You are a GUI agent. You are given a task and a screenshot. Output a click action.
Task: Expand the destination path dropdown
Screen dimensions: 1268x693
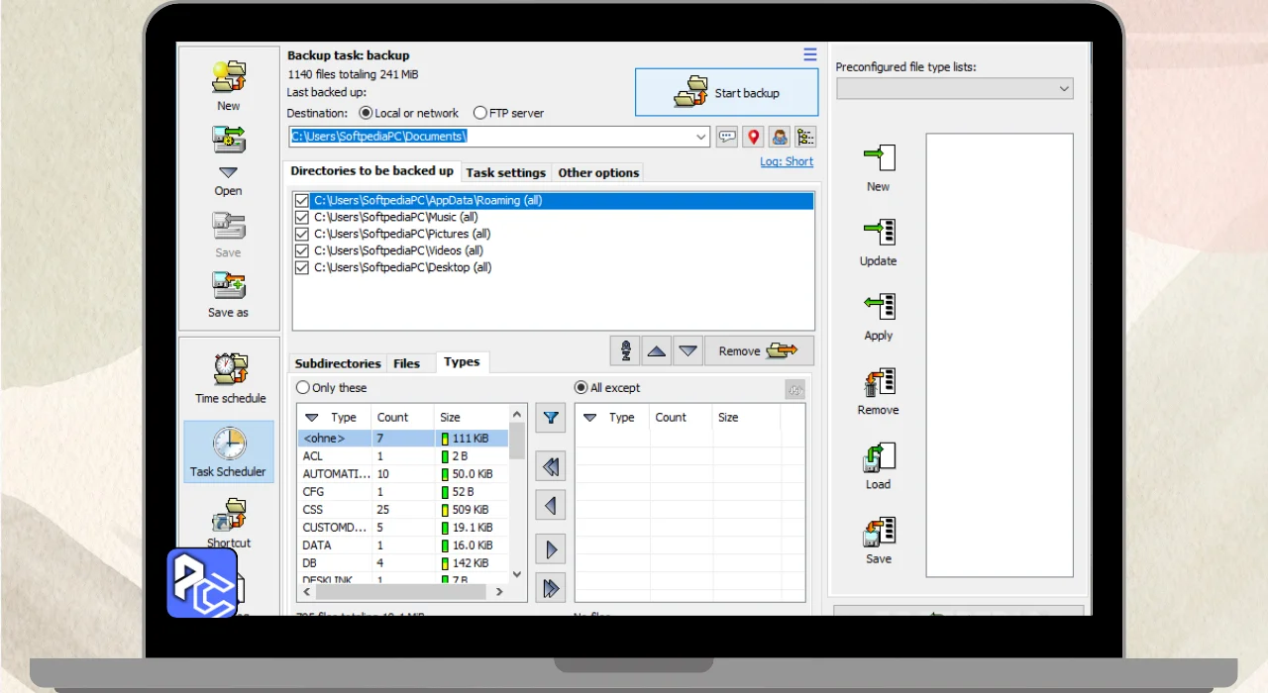(701, 137)
